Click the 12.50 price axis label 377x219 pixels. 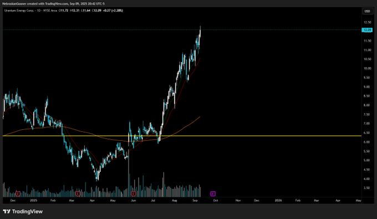(367, 22)
